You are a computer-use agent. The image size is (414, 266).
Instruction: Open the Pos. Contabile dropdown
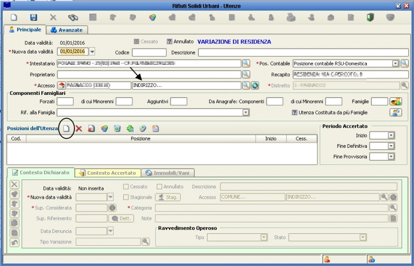(x=395, y=64)
